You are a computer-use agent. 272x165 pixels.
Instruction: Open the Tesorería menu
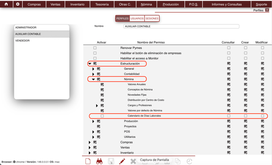[x=102, y=4]
